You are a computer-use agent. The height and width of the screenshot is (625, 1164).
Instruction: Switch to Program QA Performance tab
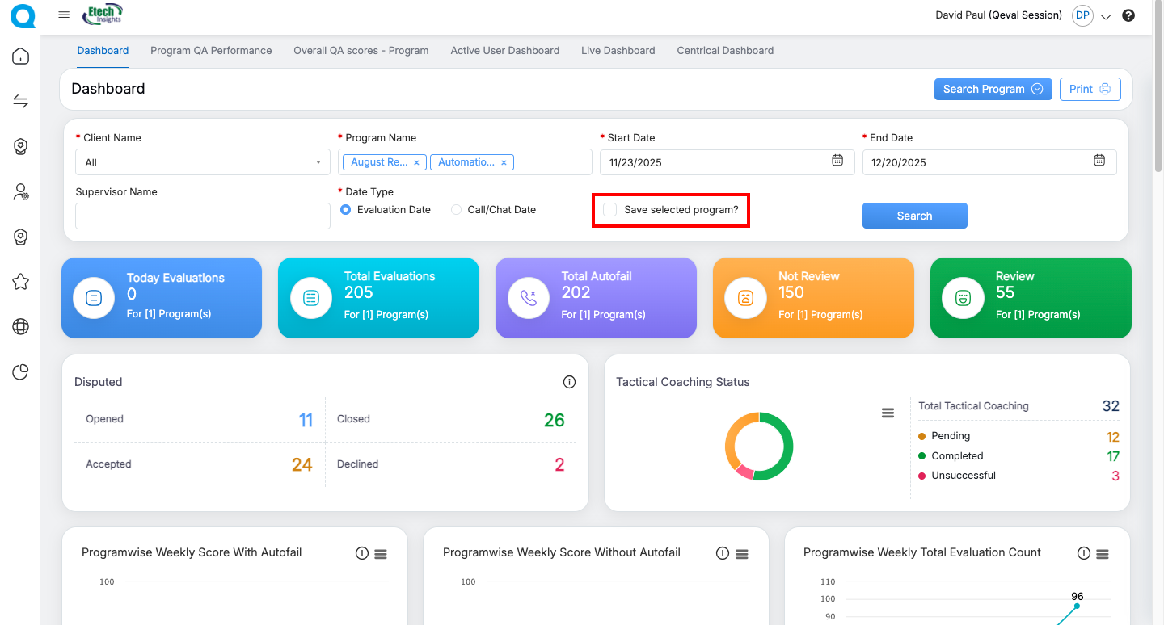tap(211, 50)
